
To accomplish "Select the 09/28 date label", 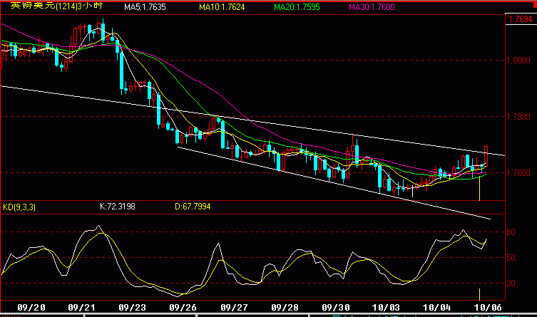I will (x=285, y=308).
